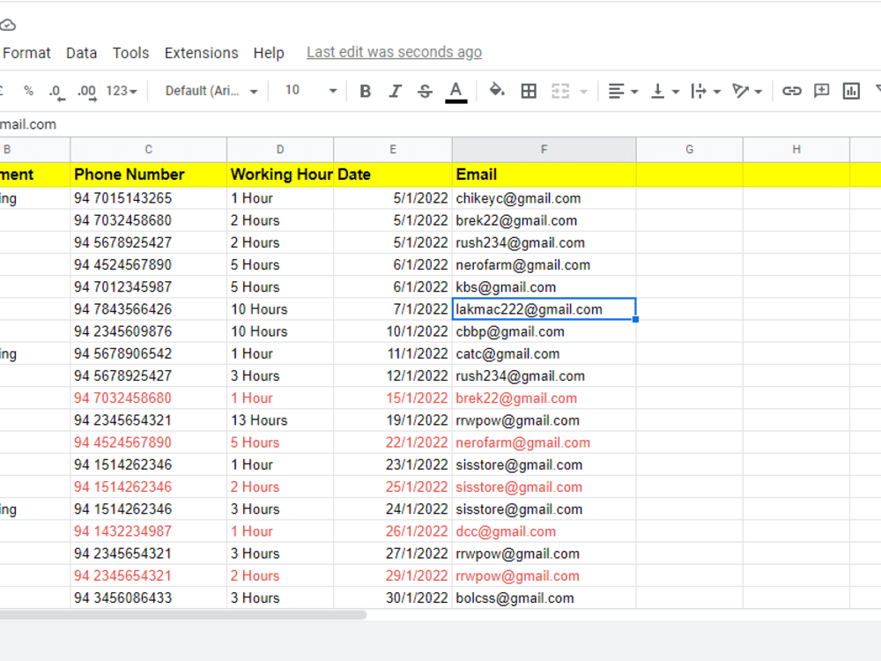The width and height of the screenshot is (881, 661).
Task: Open the borders menu
Action: point(529,91)
